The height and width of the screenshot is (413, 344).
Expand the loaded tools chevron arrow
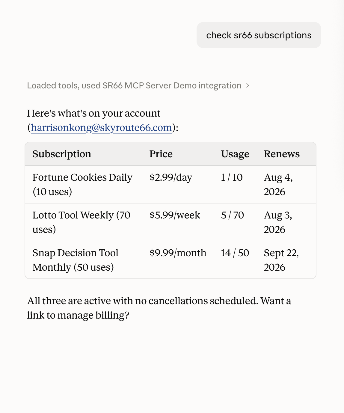248,86
